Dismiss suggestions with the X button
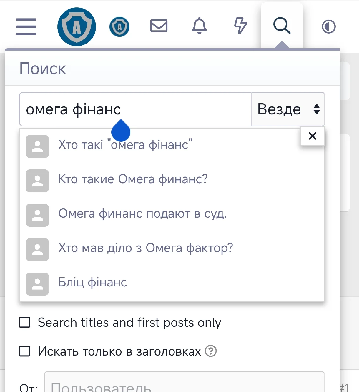Viewport: 359px width, 392px height. (x=312, y=136)
